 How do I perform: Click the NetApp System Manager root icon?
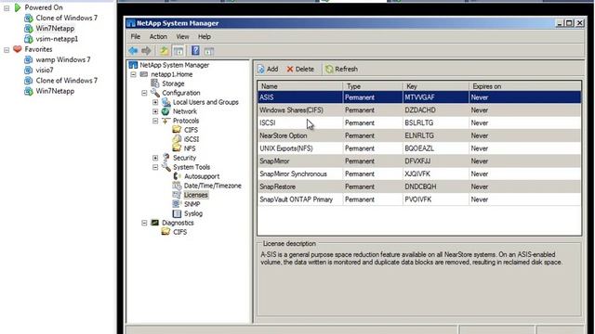click(133, 65)
